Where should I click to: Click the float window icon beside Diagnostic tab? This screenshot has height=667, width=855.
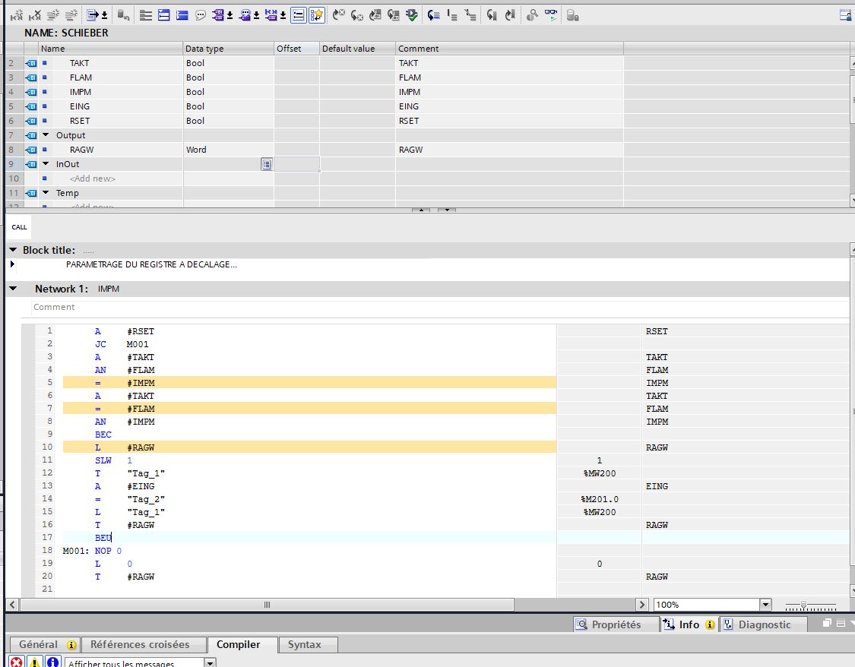(828, 624)
